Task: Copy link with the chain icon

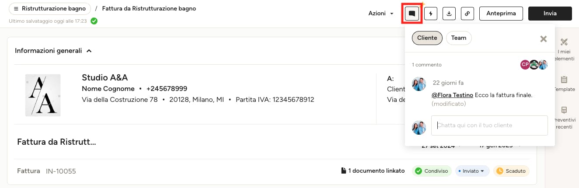Action: [x=467, y=14]
